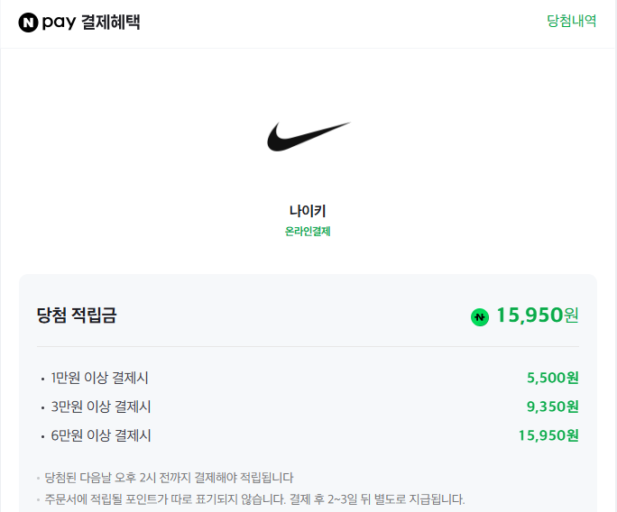Click the 당첨 적립금 heading

tap(77, 315)
